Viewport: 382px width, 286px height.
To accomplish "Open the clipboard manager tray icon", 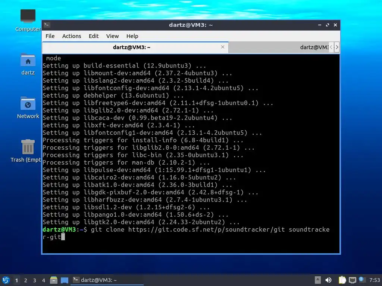I will coord(342,280).
